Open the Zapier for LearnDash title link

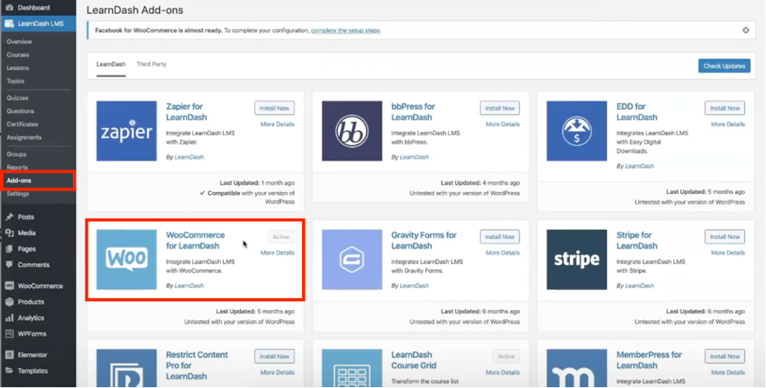[x=186, y=112]
